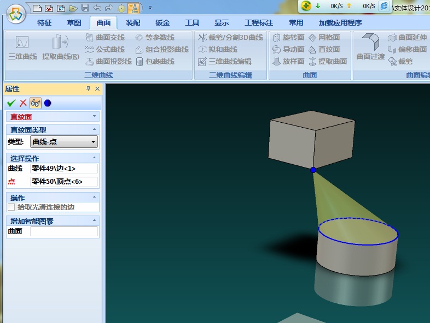Image resolution: width=430 pixels, height=323 pixels.
Task: Collapse the 直纹面类型 section
Action: coord(94,130)
